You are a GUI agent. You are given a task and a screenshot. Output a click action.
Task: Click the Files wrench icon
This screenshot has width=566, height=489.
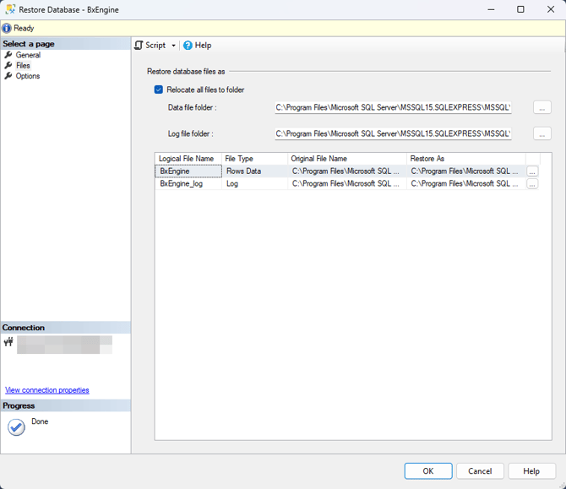coord(8,65)
